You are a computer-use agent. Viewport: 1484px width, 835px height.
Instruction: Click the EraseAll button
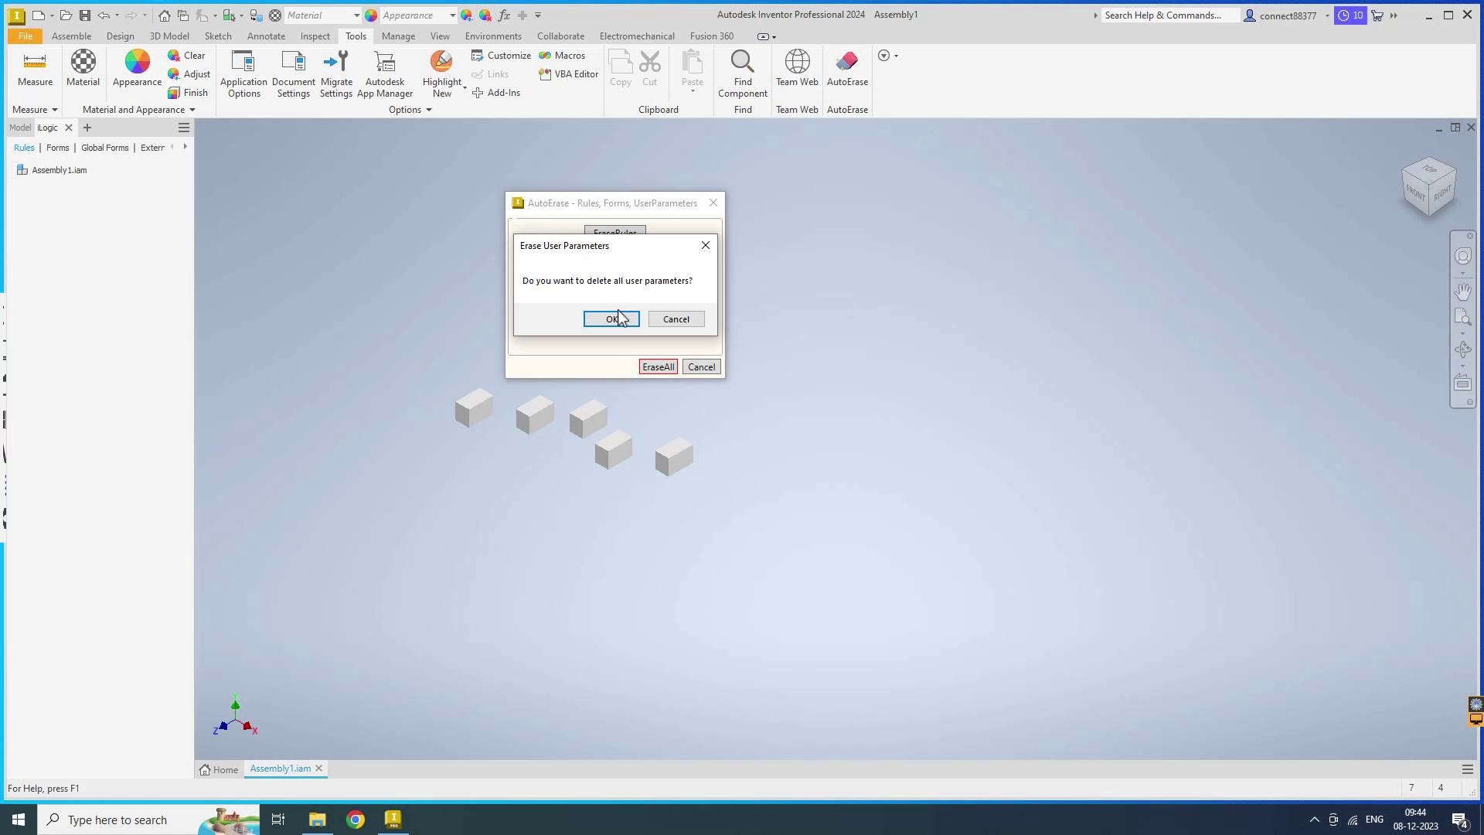click(x=658, y=367)
